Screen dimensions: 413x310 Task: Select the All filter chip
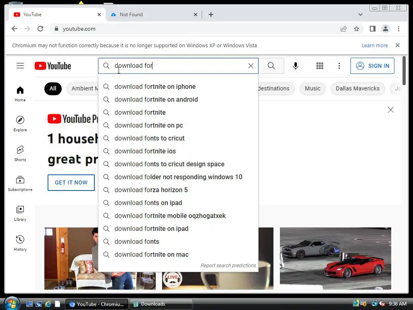[53, 88]
